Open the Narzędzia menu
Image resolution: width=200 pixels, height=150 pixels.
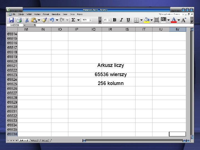coord(56,14)
